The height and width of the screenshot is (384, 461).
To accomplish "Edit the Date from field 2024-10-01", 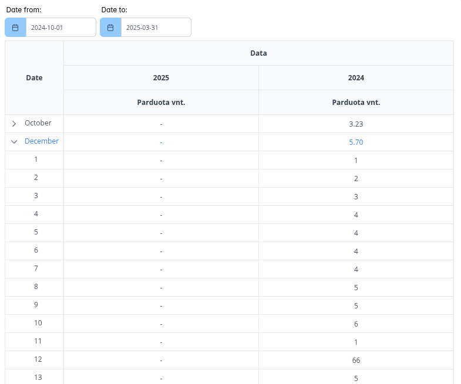I will point(60,28).
